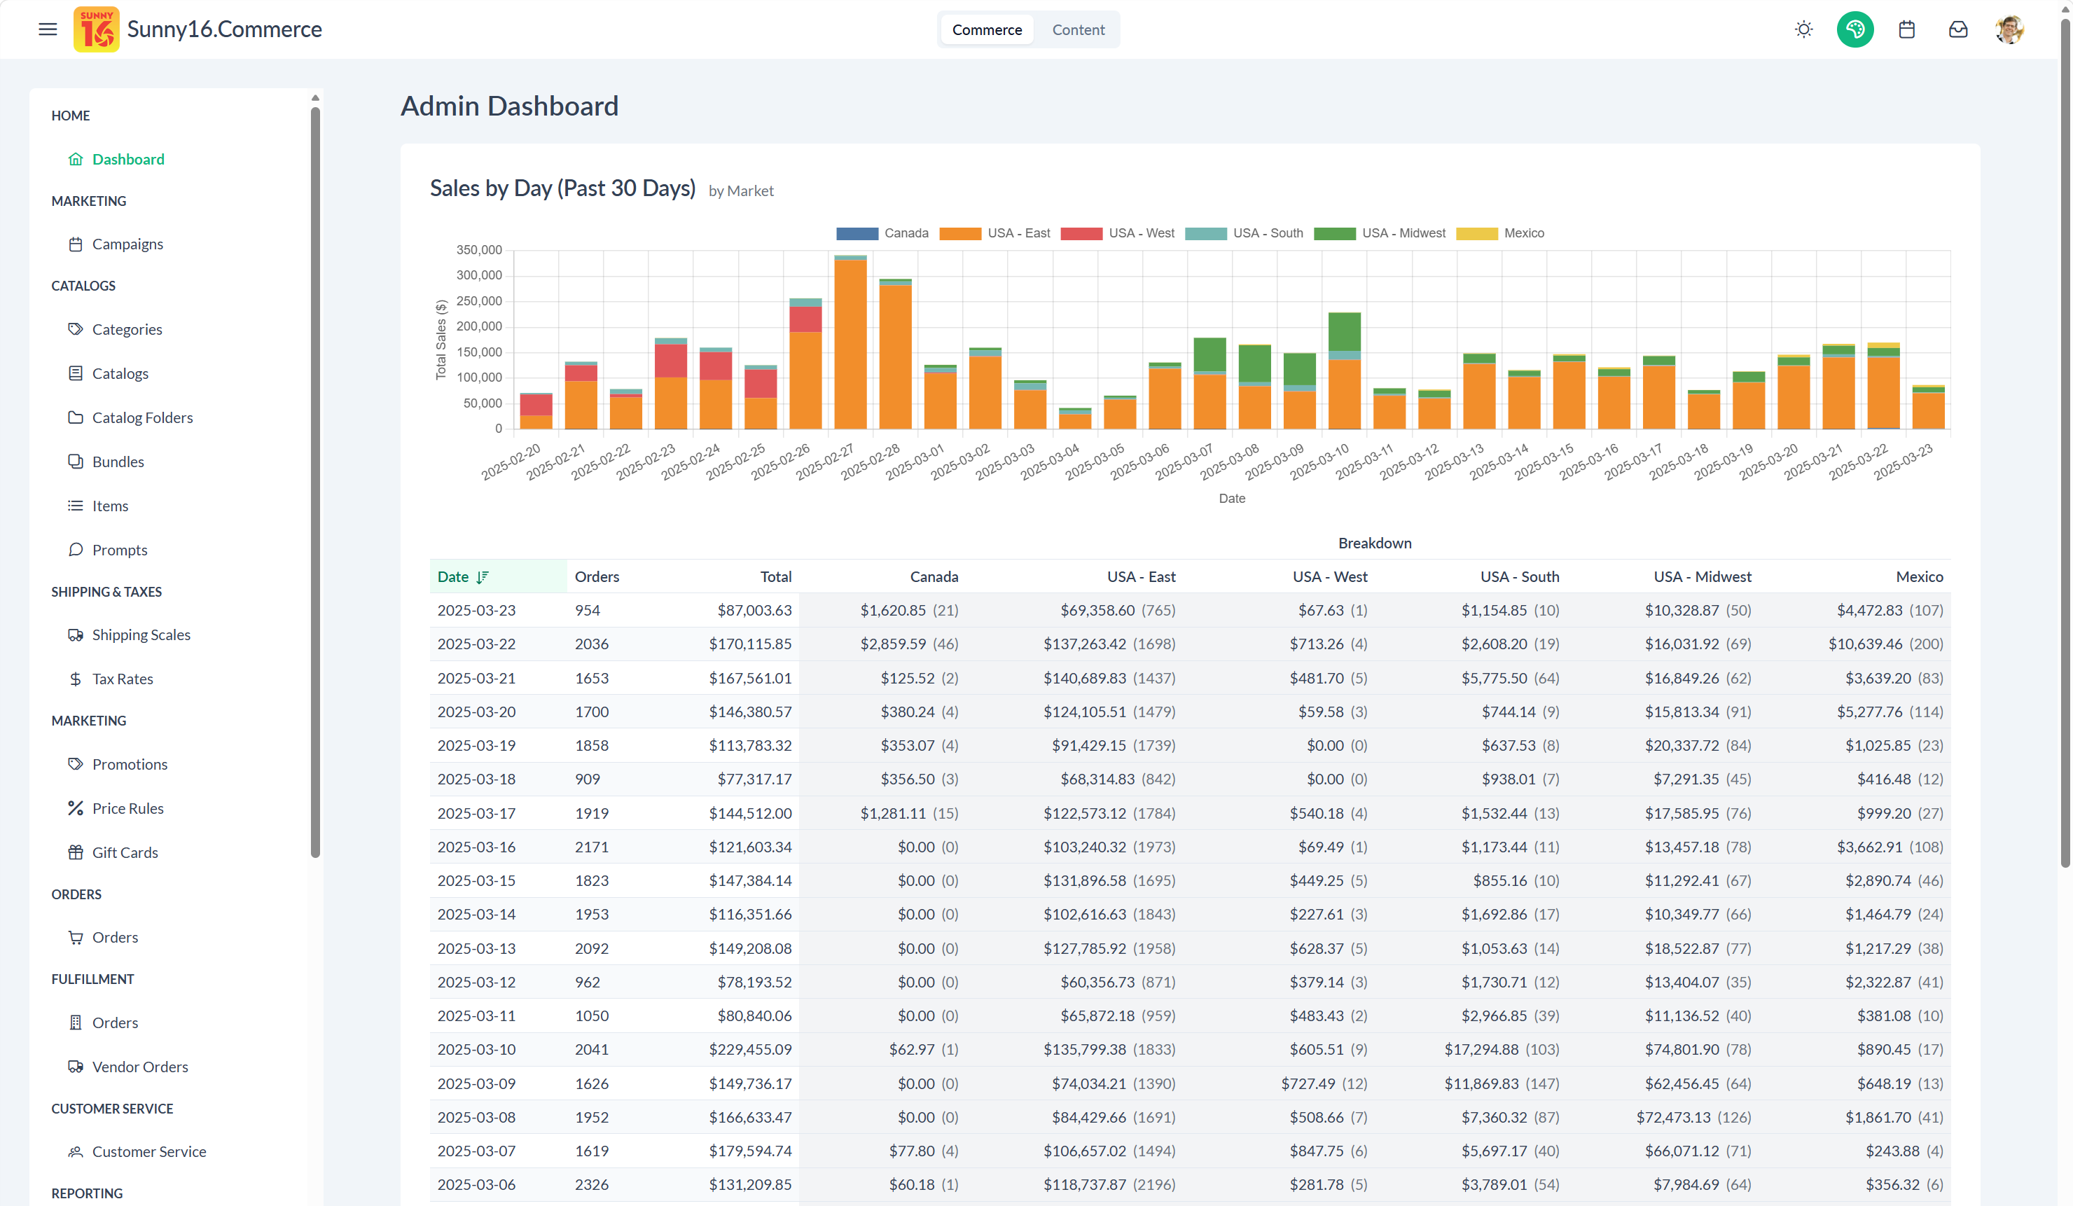
Task: Click the Categories tag icon
Action: coord(76,329)
